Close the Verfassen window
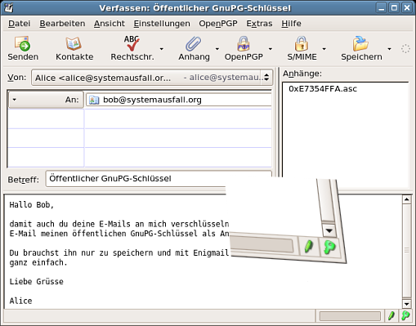Screen dimensions: 416x326 point(407,7)
